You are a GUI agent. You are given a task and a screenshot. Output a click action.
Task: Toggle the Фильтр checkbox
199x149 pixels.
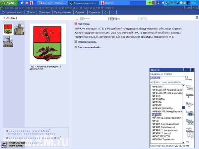tap(187, 77)
